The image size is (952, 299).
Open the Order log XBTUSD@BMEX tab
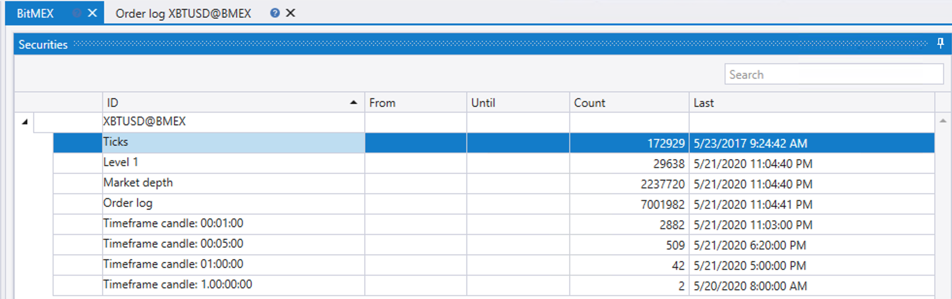tap(183, 13)
